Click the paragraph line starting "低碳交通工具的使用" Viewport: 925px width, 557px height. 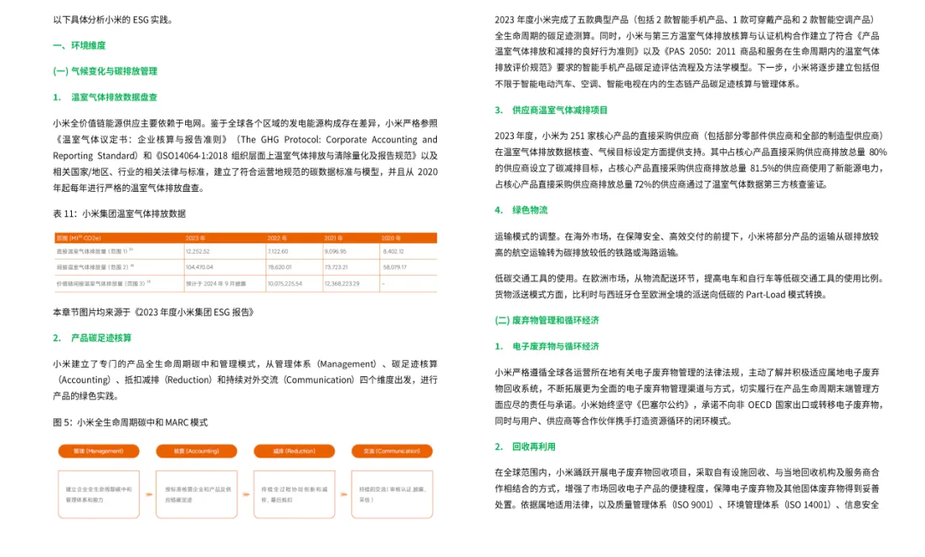(x=687, y=278)
